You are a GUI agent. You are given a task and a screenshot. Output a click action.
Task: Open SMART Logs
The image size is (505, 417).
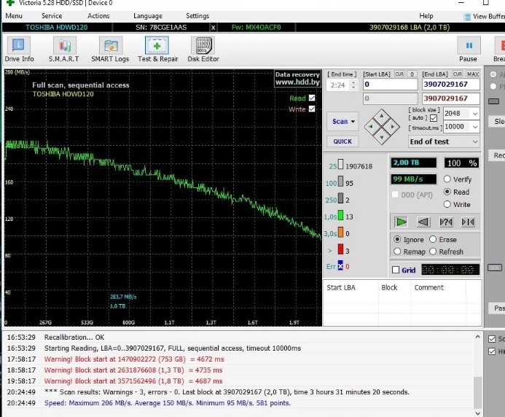click(x=110, y=50)
